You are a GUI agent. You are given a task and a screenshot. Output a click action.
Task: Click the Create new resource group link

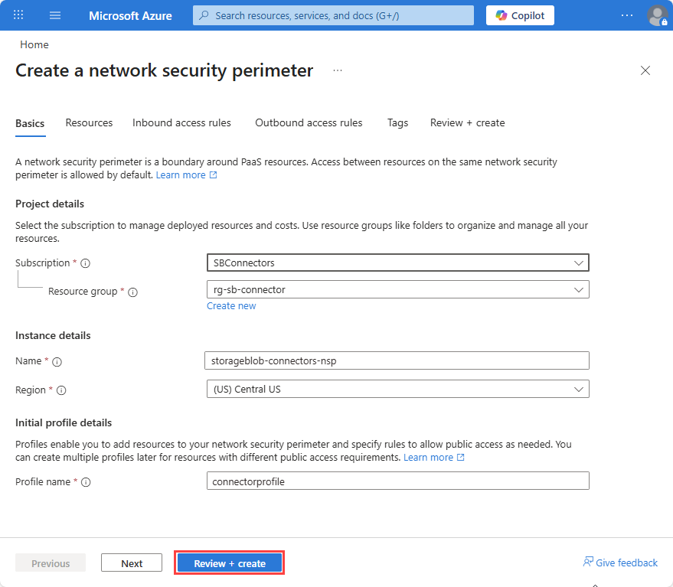click(231, 306)
